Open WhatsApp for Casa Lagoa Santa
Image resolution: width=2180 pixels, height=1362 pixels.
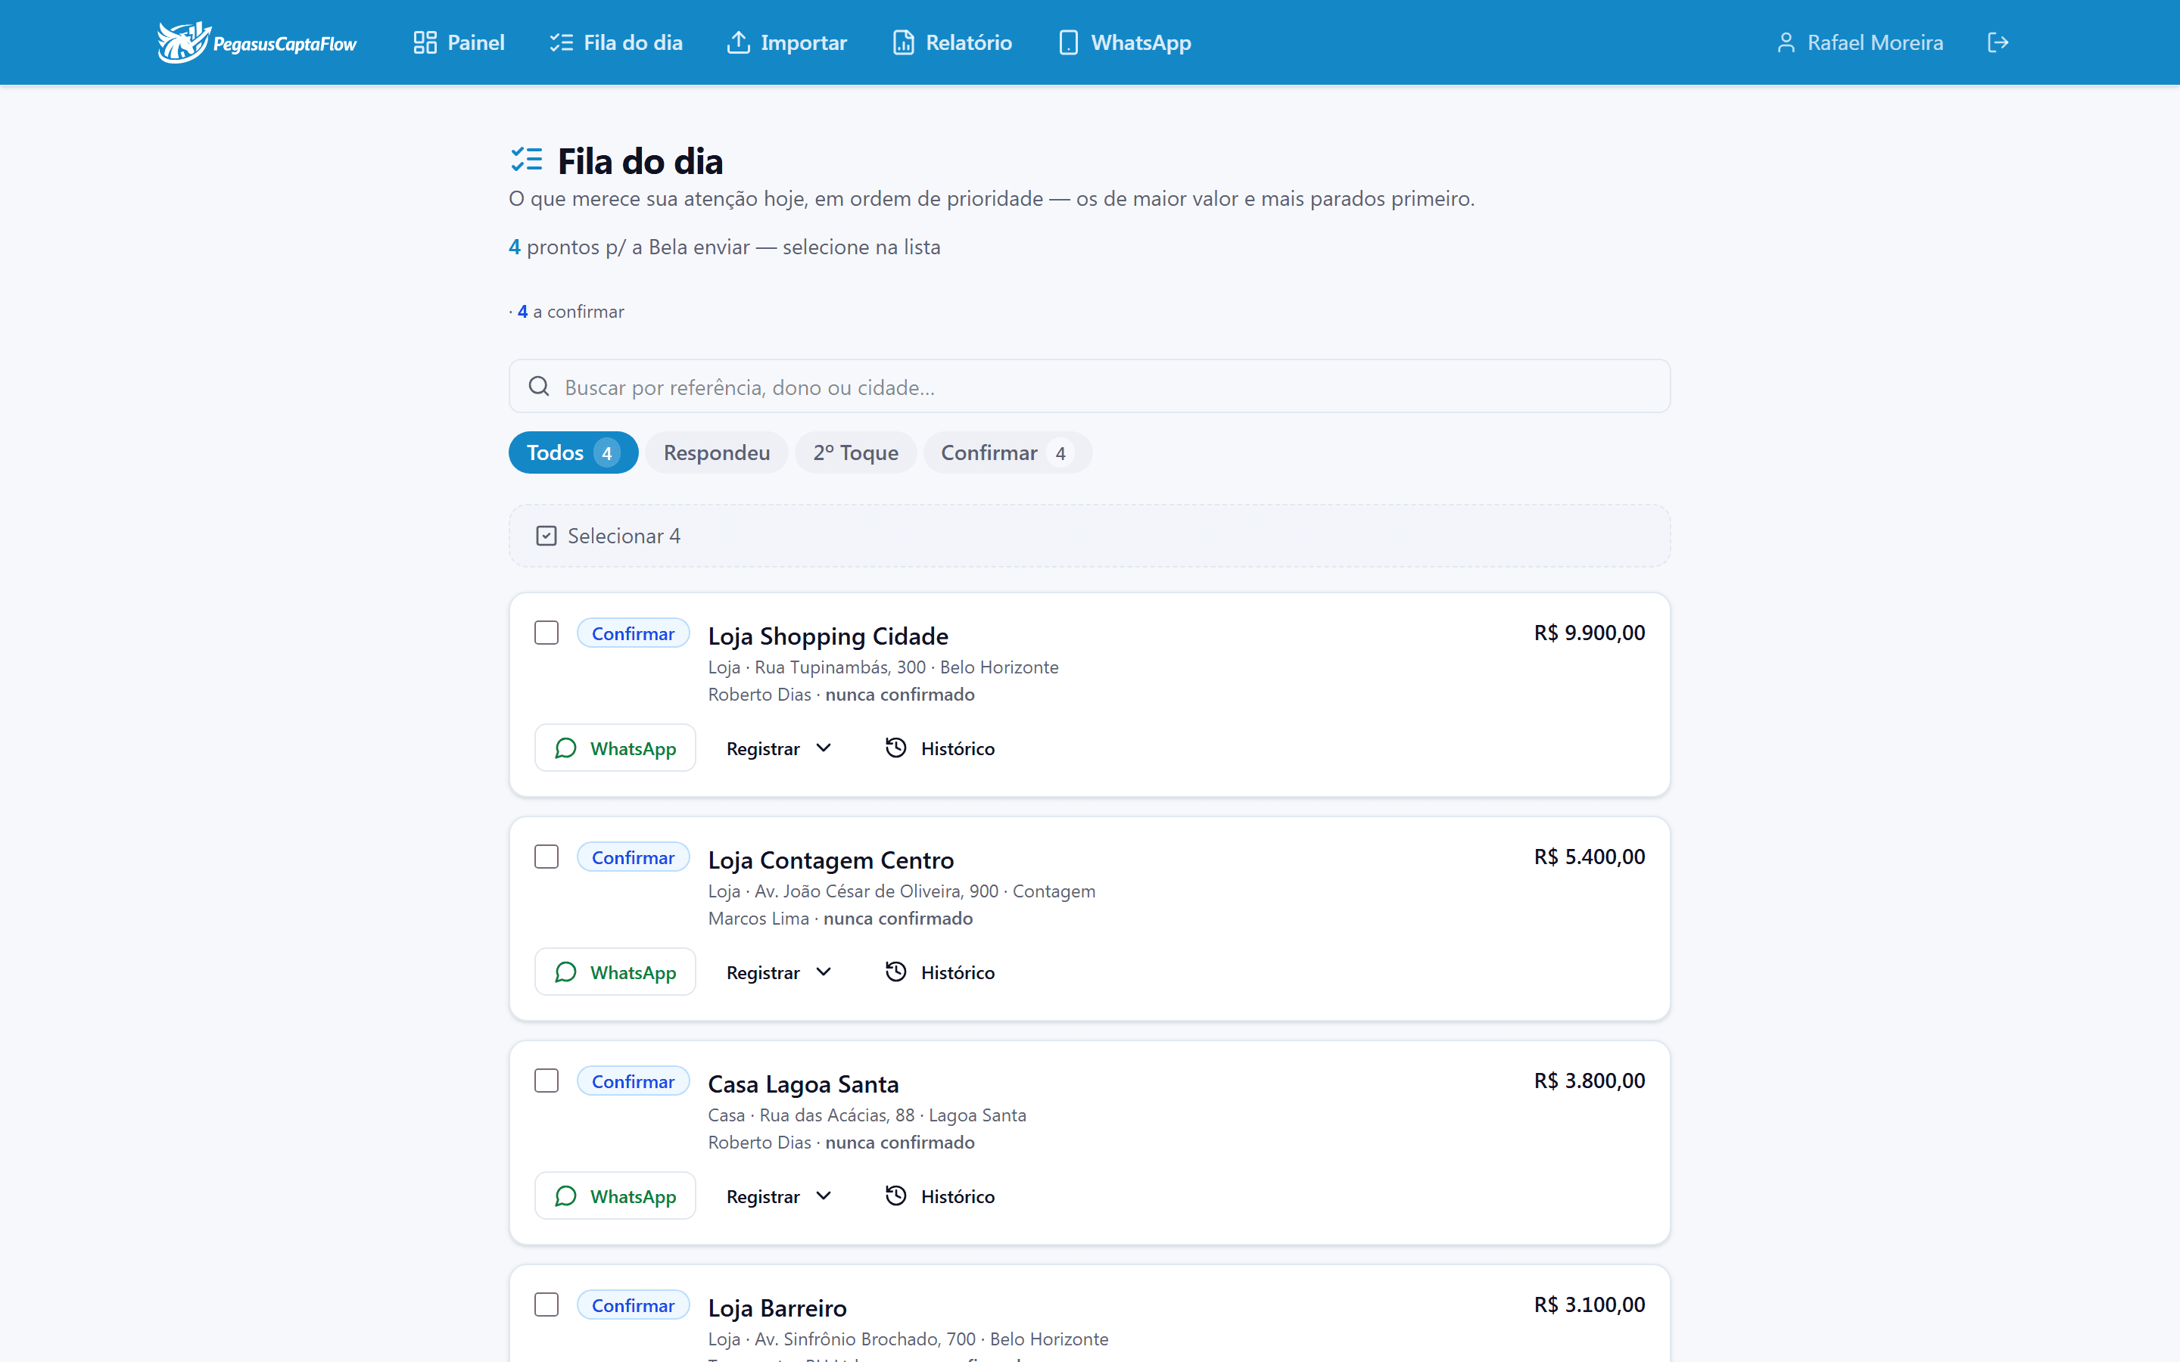(615, 1196)
